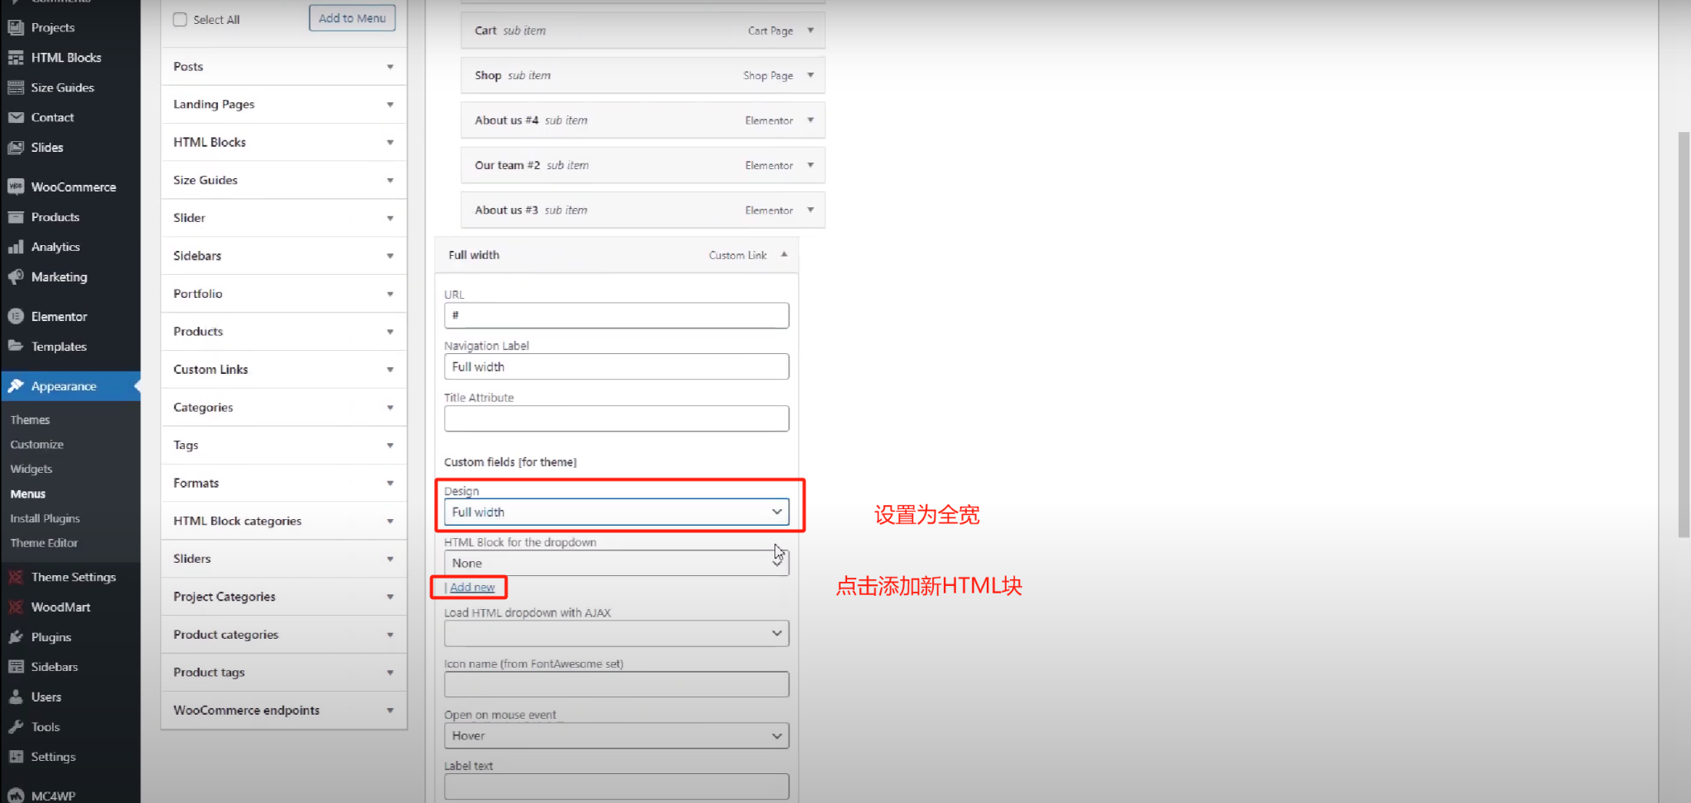Viewport: 1691px width, 803px height.
Task: Switch to the Menus admin page
Action: tap(27, 494)
